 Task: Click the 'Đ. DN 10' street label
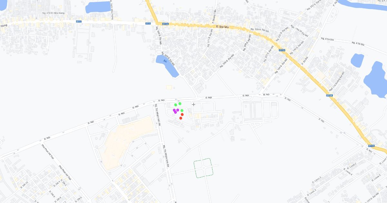[x=24, y=185]
